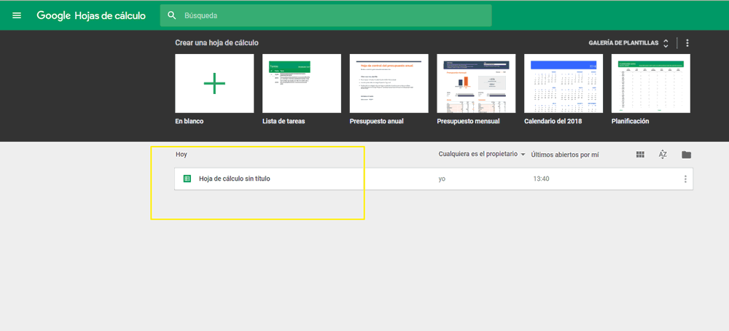The height and width of the screenshot is (331, 729).
Task: Expand the Galería de plantillas
Action: (x=629, y=43)
